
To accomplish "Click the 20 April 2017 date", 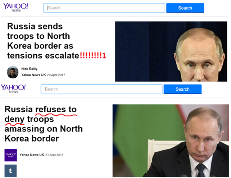I will [x=56, y=75].
